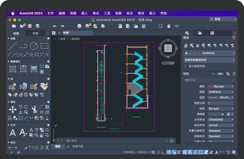
Task: Toggle ortho mode in status bar
Action: [x=163, y=152]
